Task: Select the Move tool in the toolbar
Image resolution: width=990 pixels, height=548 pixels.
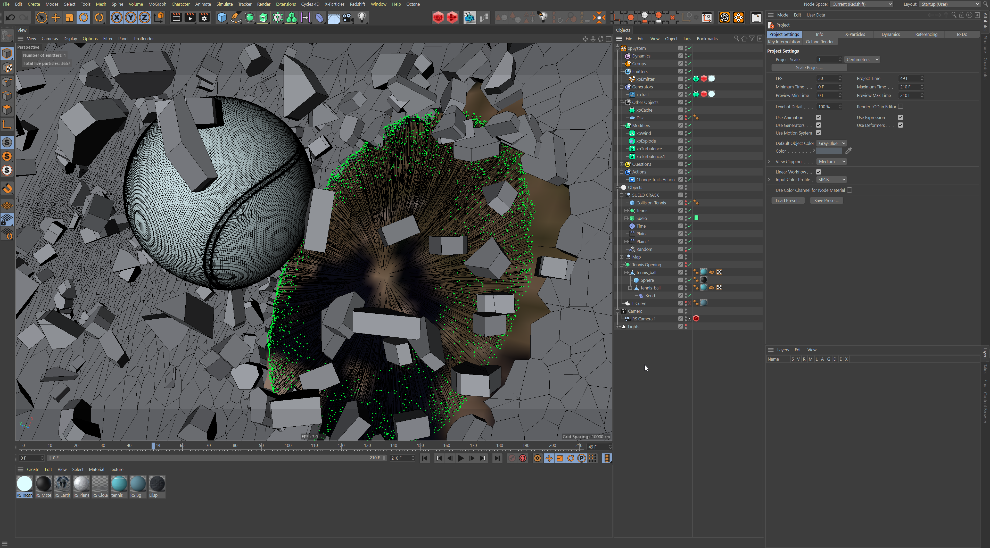Action: pos(56,18)
